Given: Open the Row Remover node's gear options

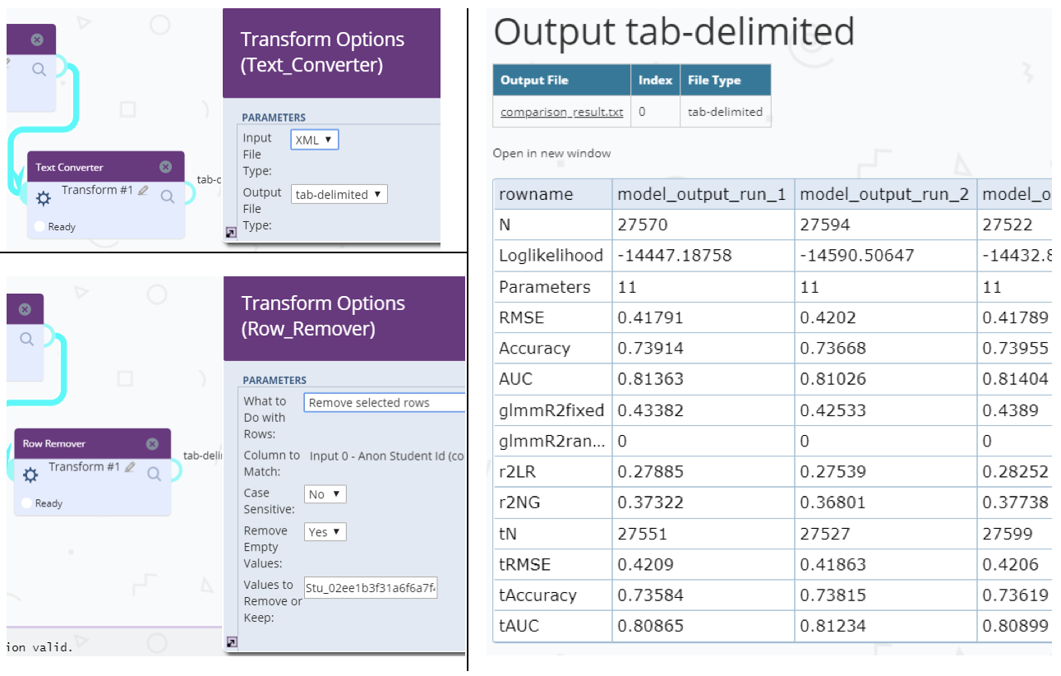Looking at the screenshot, I should pyautogui.click(x=31, y=475).
